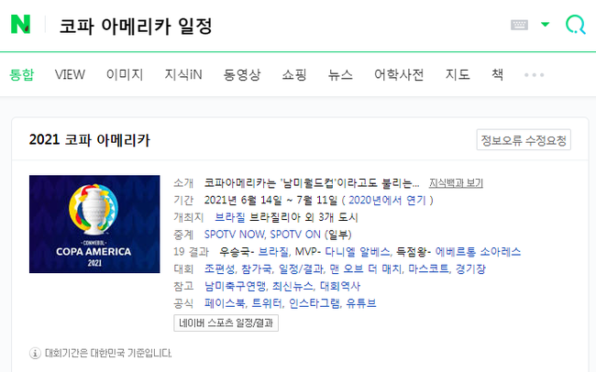Click the green magnifier search icon

(x=575, y=25)
